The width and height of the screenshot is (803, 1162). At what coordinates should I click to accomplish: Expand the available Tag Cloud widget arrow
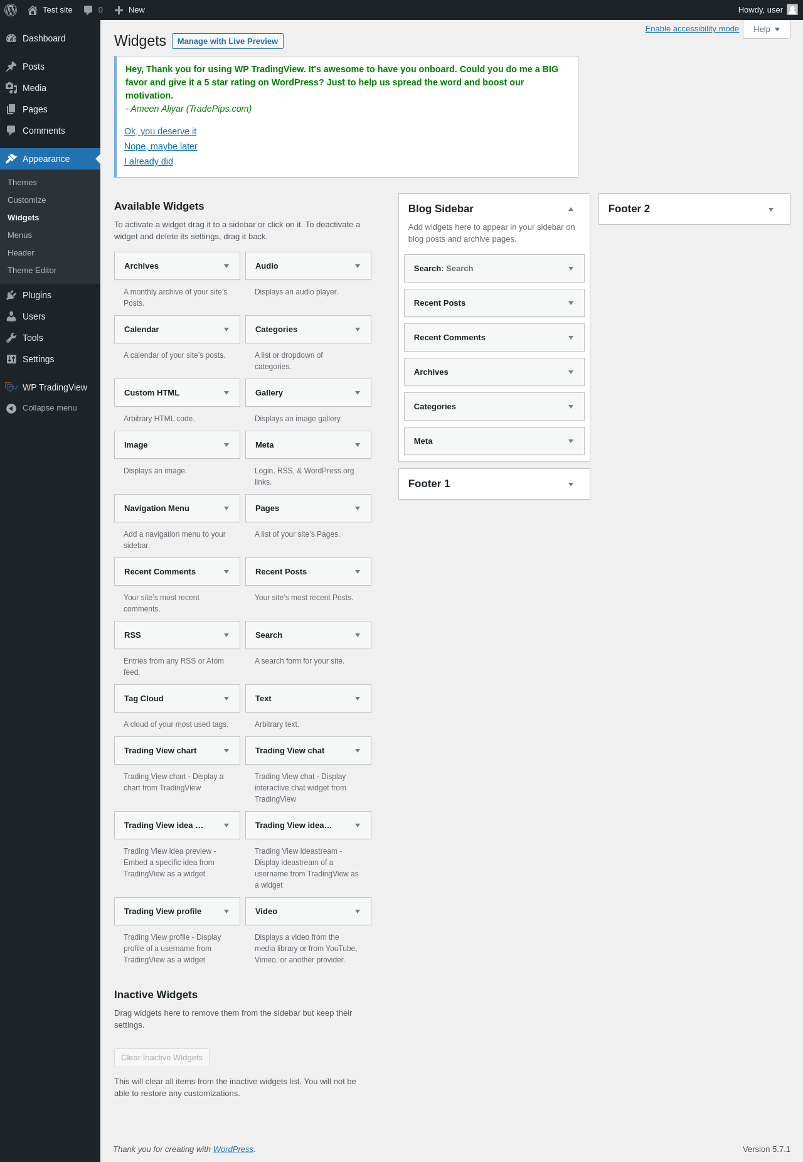pos(226,699)
